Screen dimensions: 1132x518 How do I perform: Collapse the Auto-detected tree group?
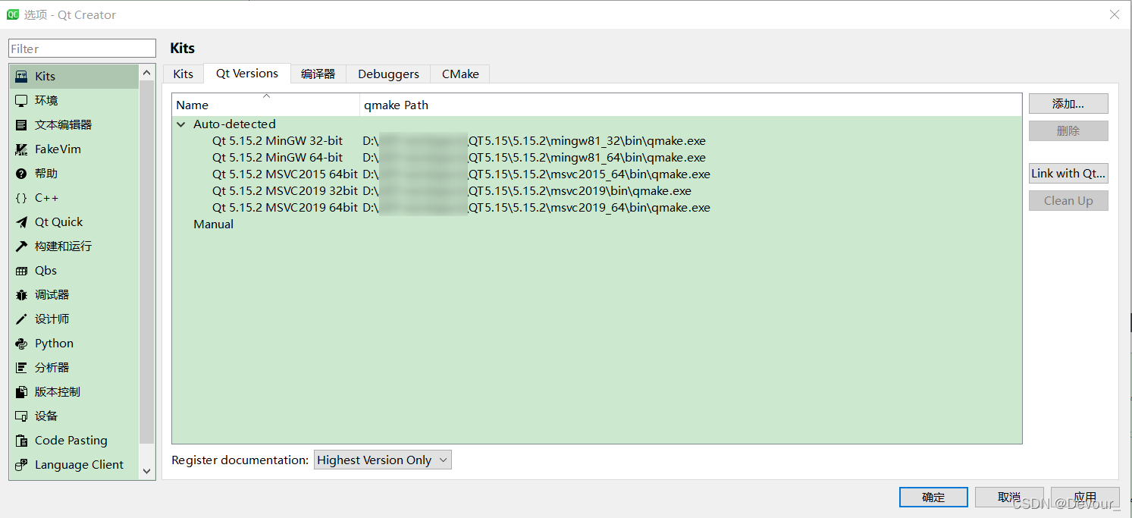click(x=181, y=124)
